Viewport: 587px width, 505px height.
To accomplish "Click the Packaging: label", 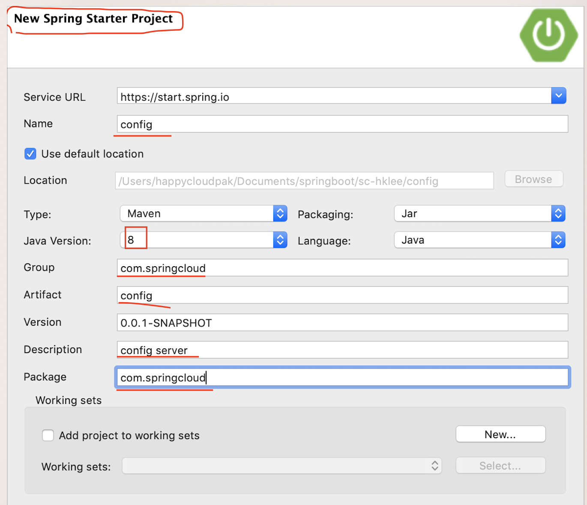I will (326, 214).
